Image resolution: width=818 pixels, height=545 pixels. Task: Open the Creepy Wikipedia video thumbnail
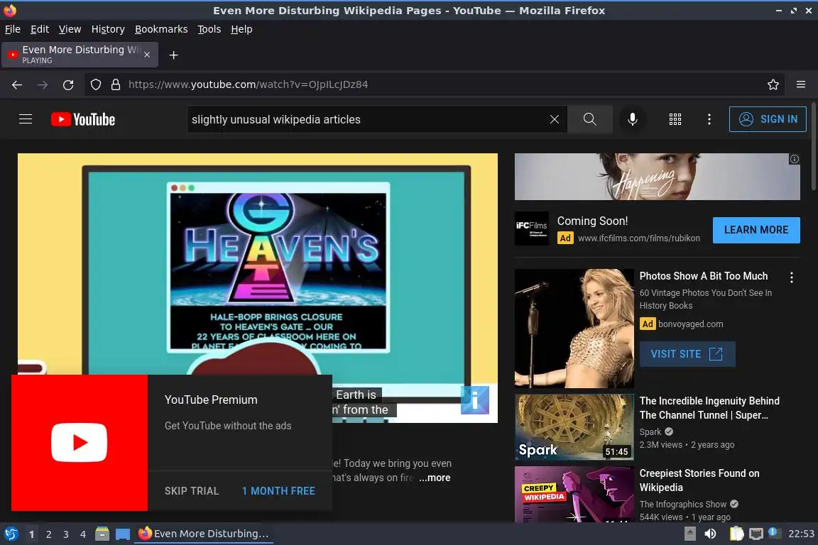click(x=574, y=495)
